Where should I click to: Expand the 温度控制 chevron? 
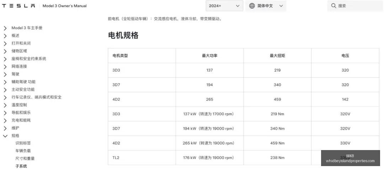click(5, 105)
